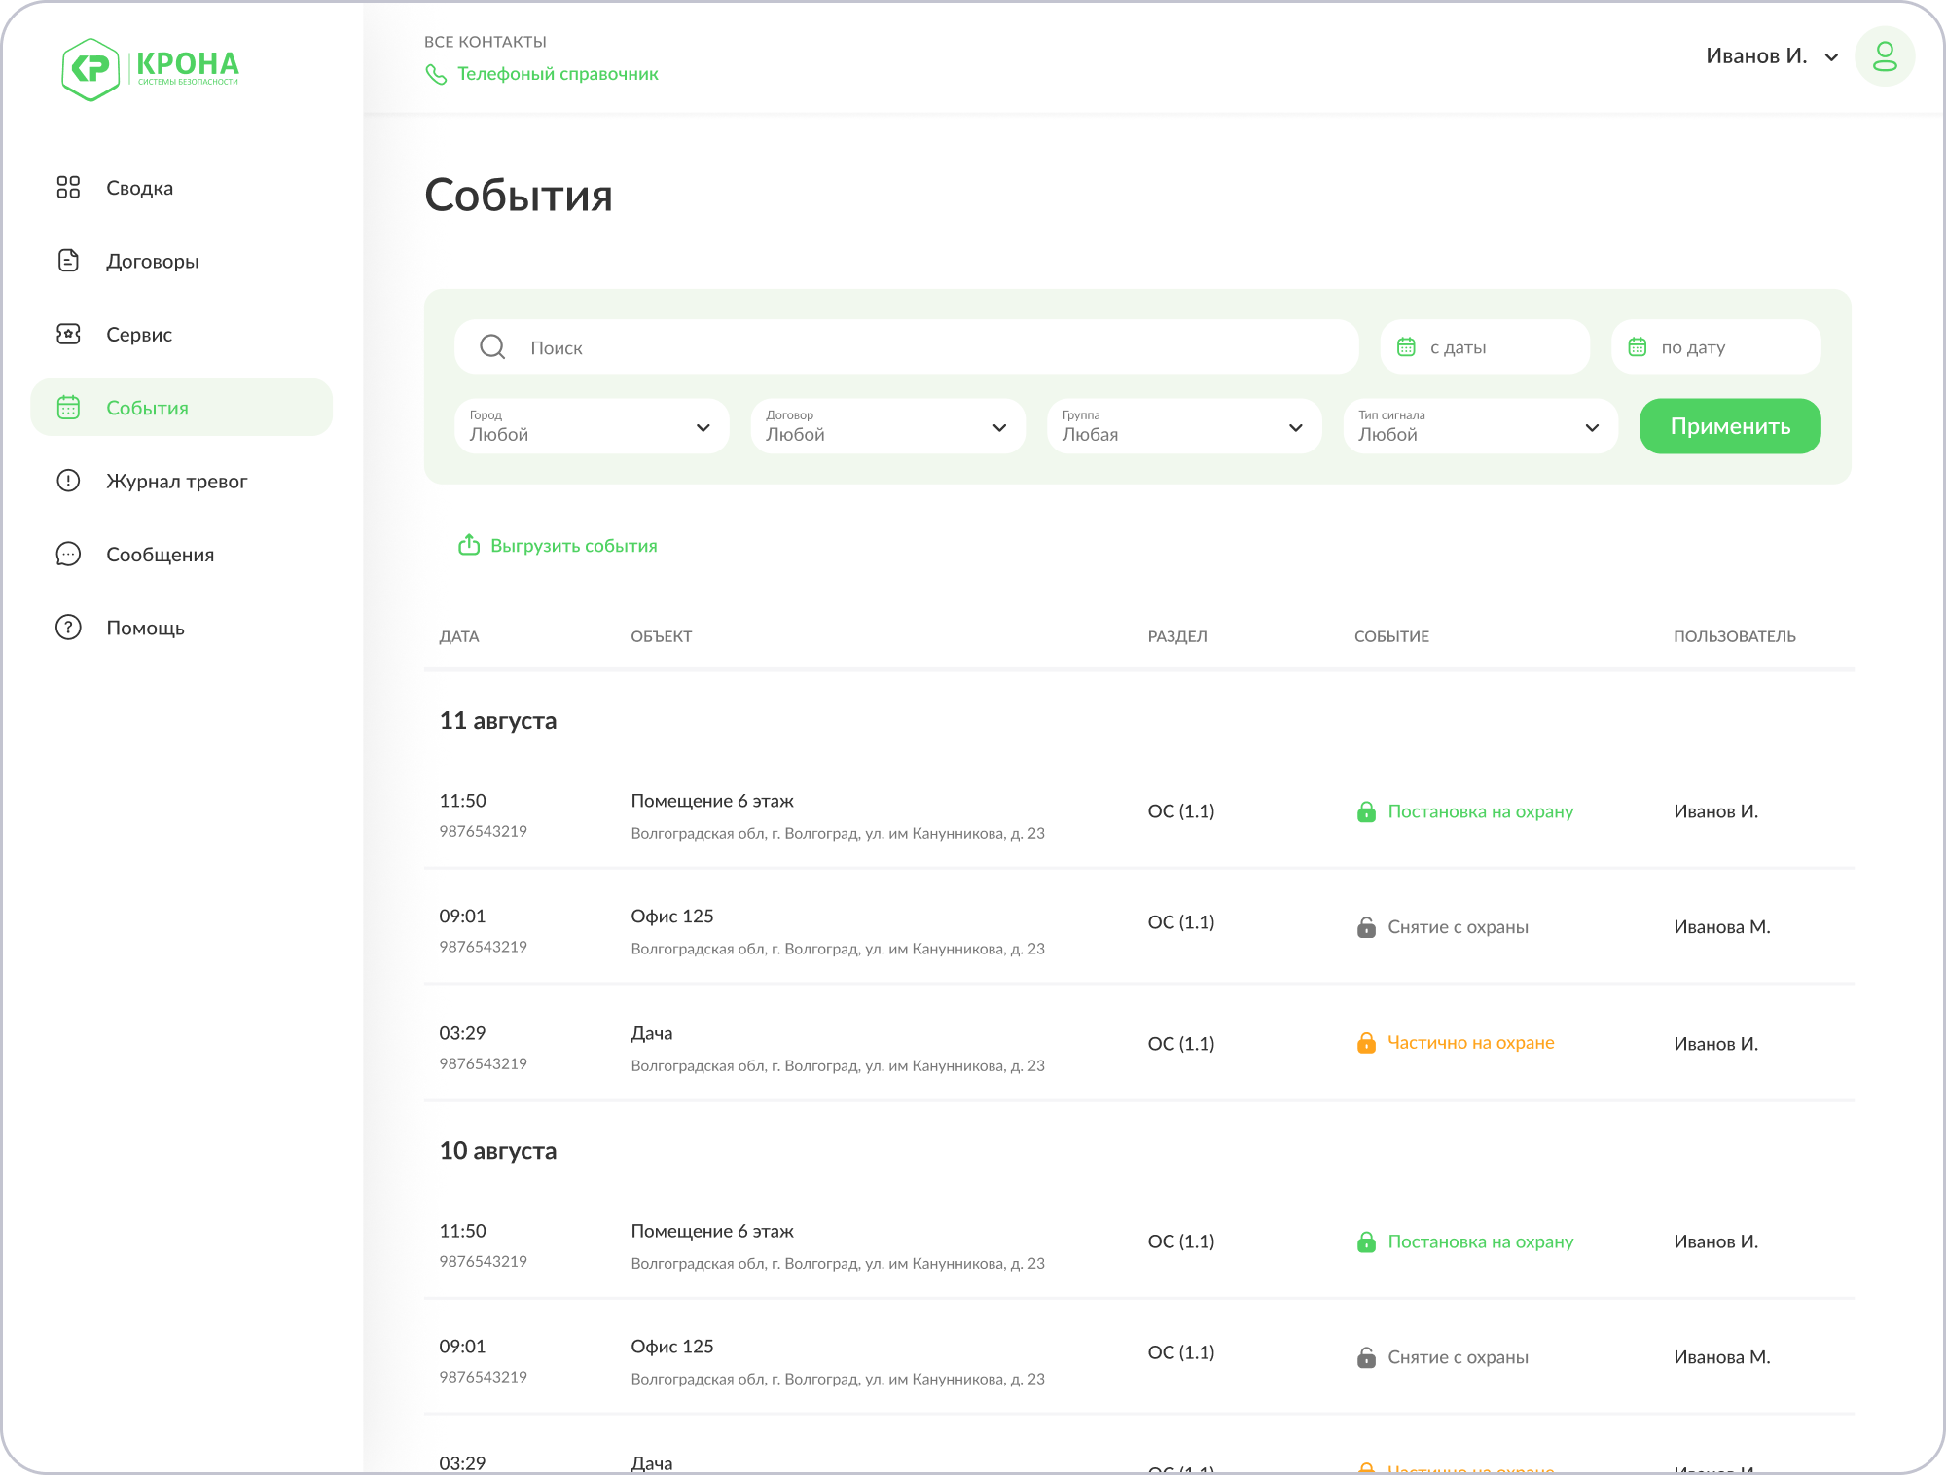Click the 'с даты' date field

1485,346
